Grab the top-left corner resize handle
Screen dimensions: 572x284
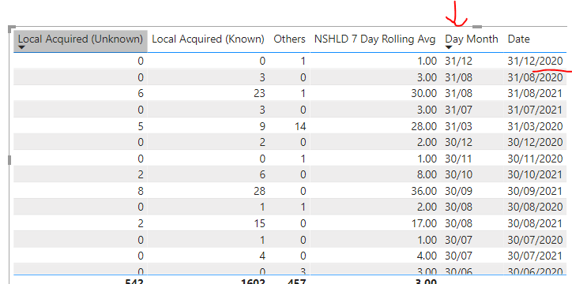12,28
